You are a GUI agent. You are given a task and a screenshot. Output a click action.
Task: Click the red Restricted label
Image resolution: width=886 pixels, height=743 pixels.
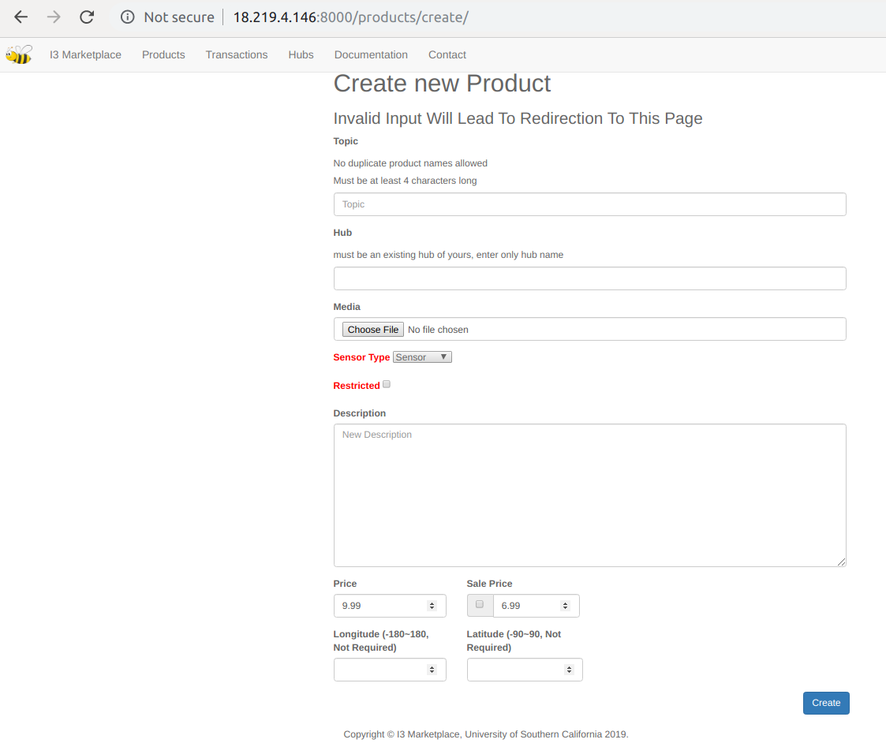point(357,386)
